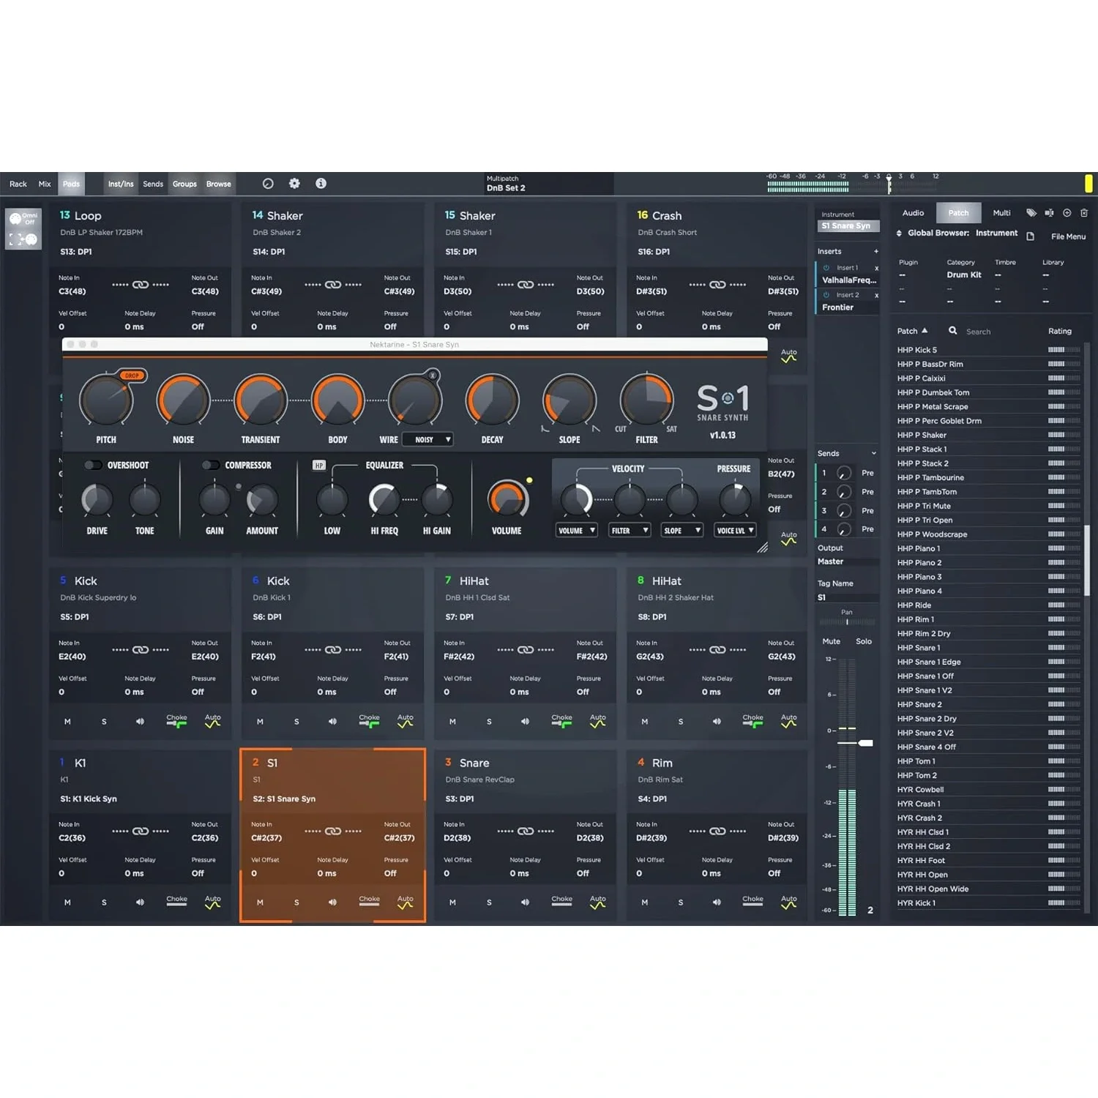The width and height of the screenshot is (1098, 1098).
Task: Open the settings gear in top toolbar
Action: (x=294, y=184)
